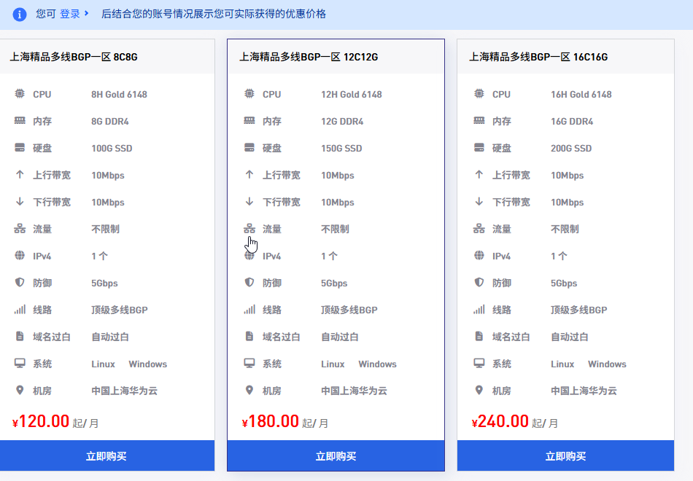
Task: Click the system monitor icon in 8C8G card
Action: (20, 364)
